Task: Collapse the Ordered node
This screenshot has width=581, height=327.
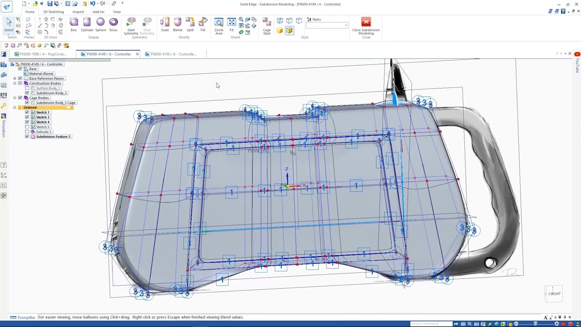Action: (15, 108)
